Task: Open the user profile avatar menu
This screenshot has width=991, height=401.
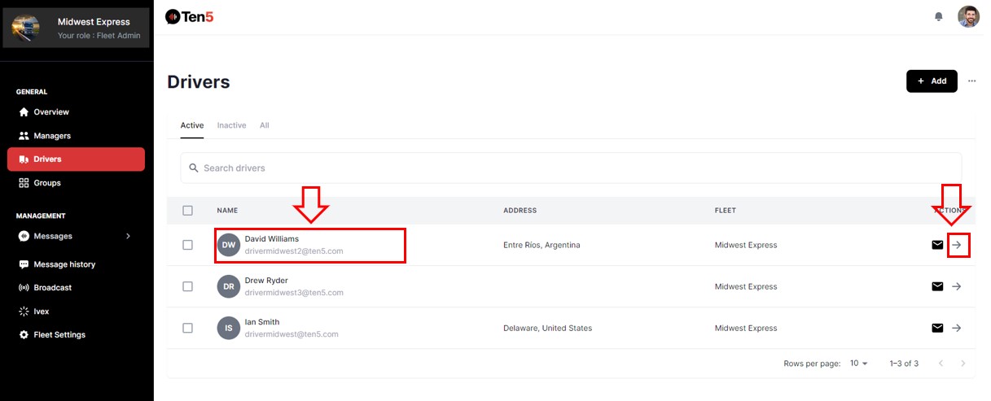Action: click(968, 16)
